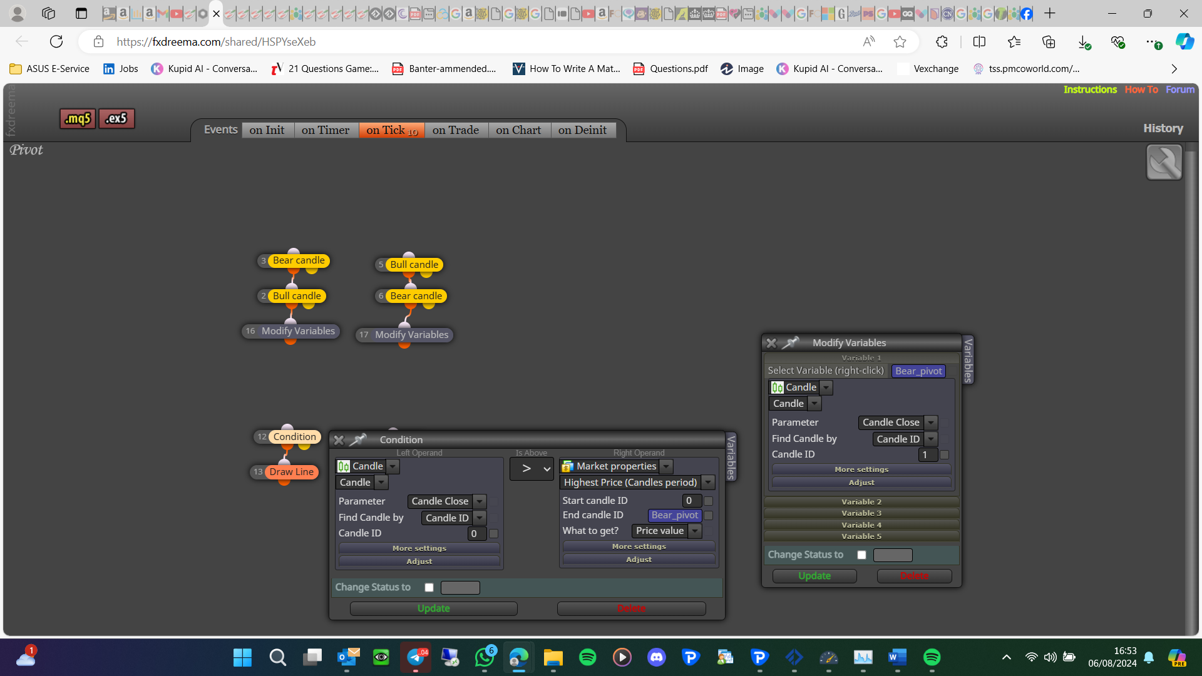Click the Candle ID field in Condition
This screenshot has width=1202, height=676.
476,534
